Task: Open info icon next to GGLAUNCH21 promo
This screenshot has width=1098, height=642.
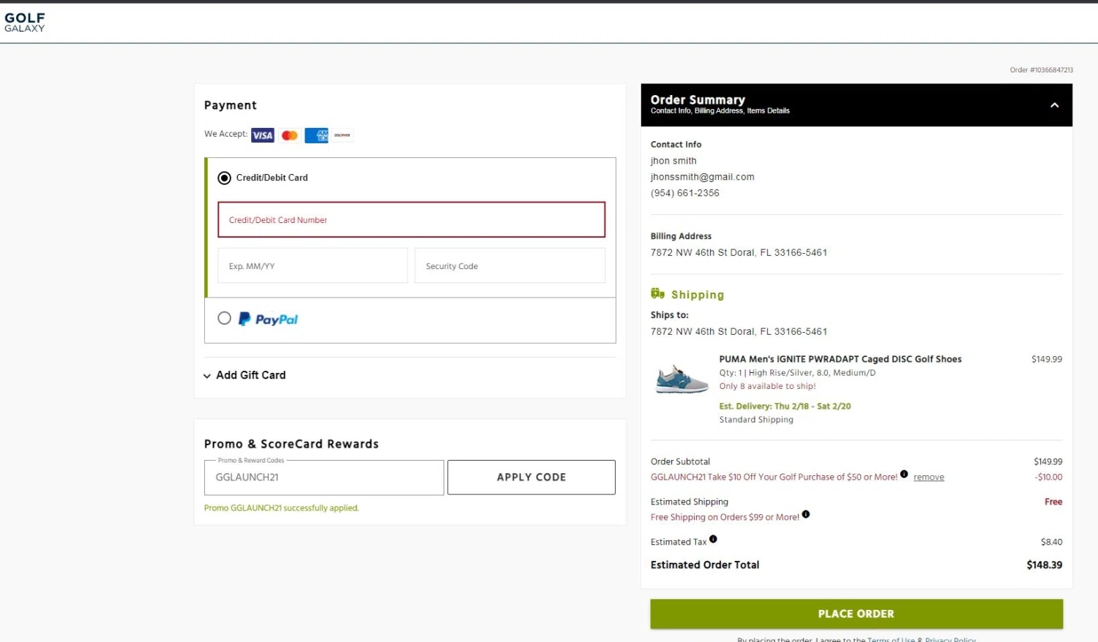Action: [904, 474]
